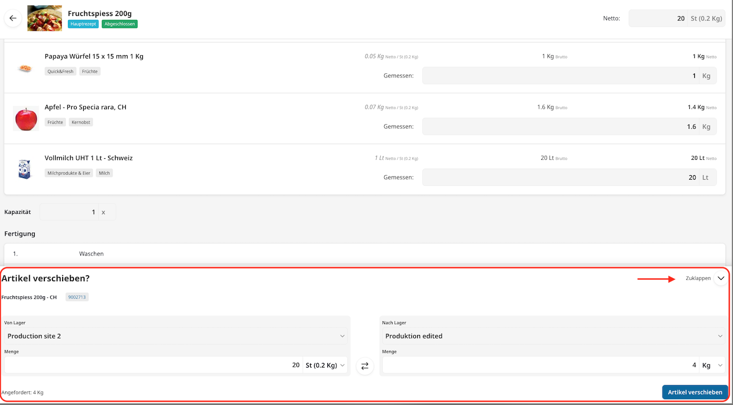The image size is (733, 405).
Task: Click the article number 9002713 badge
Action: (x=77, y=297)
